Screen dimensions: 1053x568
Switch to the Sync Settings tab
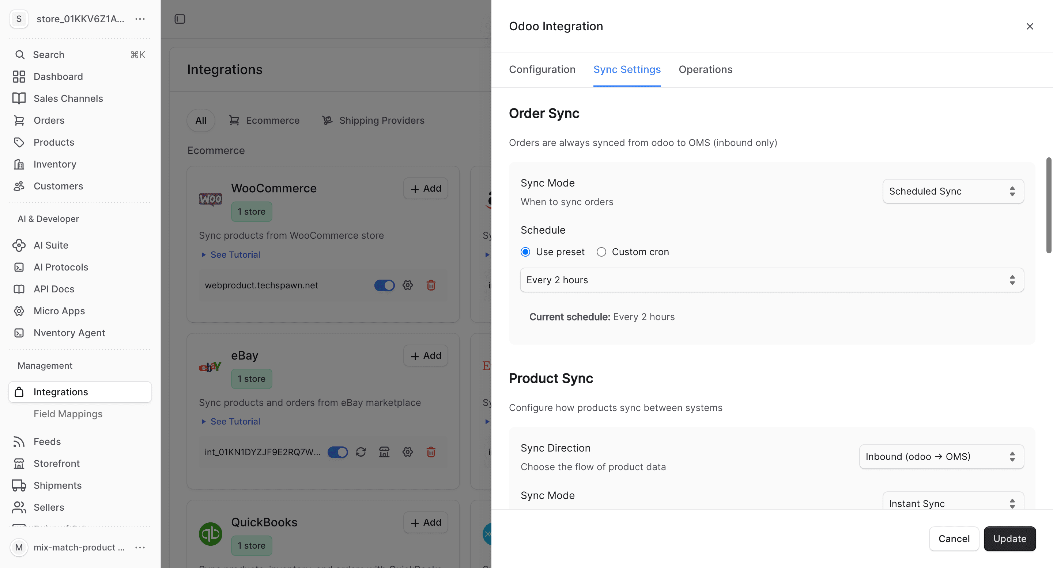[x=627, y=69]
